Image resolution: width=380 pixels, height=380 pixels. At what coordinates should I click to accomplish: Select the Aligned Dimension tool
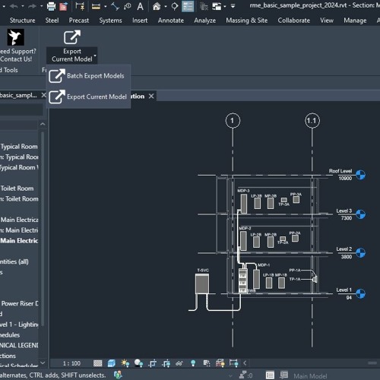point(115,6)
